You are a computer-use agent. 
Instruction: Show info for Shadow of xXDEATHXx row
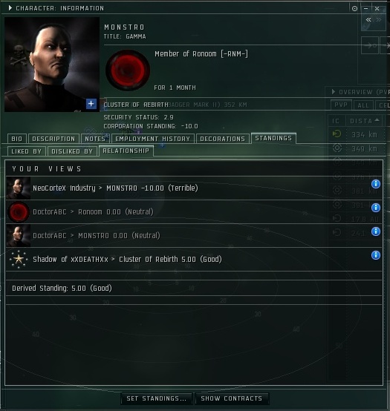(376, 255)
